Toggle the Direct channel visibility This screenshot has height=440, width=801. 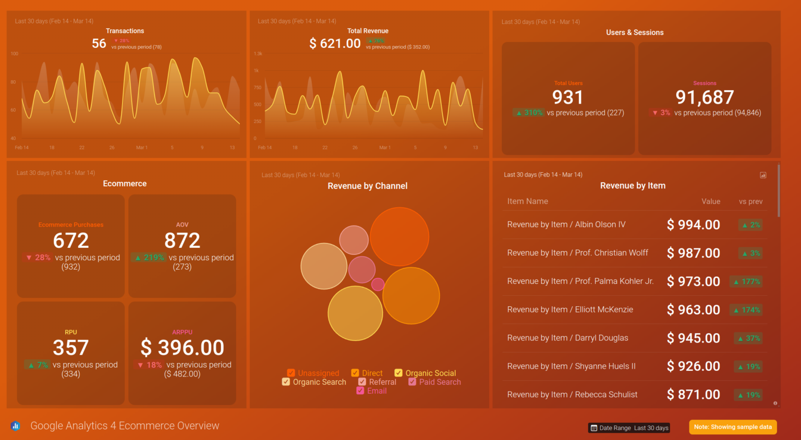click(x=355, y=373)
